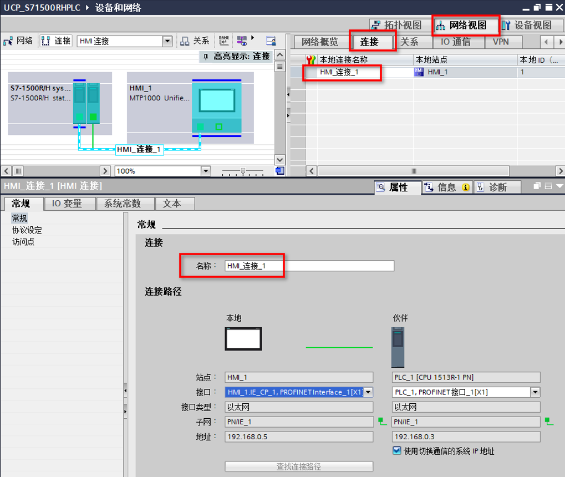Viewport: 565px width, 477px height.
Task: Uncheck use system IP address for switched communication
Action: pyautogui.click(x=396, y=451)
